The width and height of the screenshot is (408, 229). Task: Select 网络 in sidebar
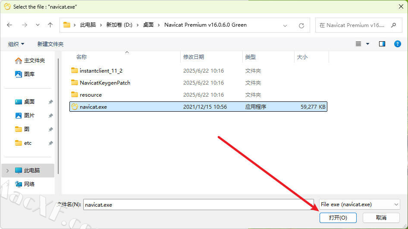(x=25, y=184)
